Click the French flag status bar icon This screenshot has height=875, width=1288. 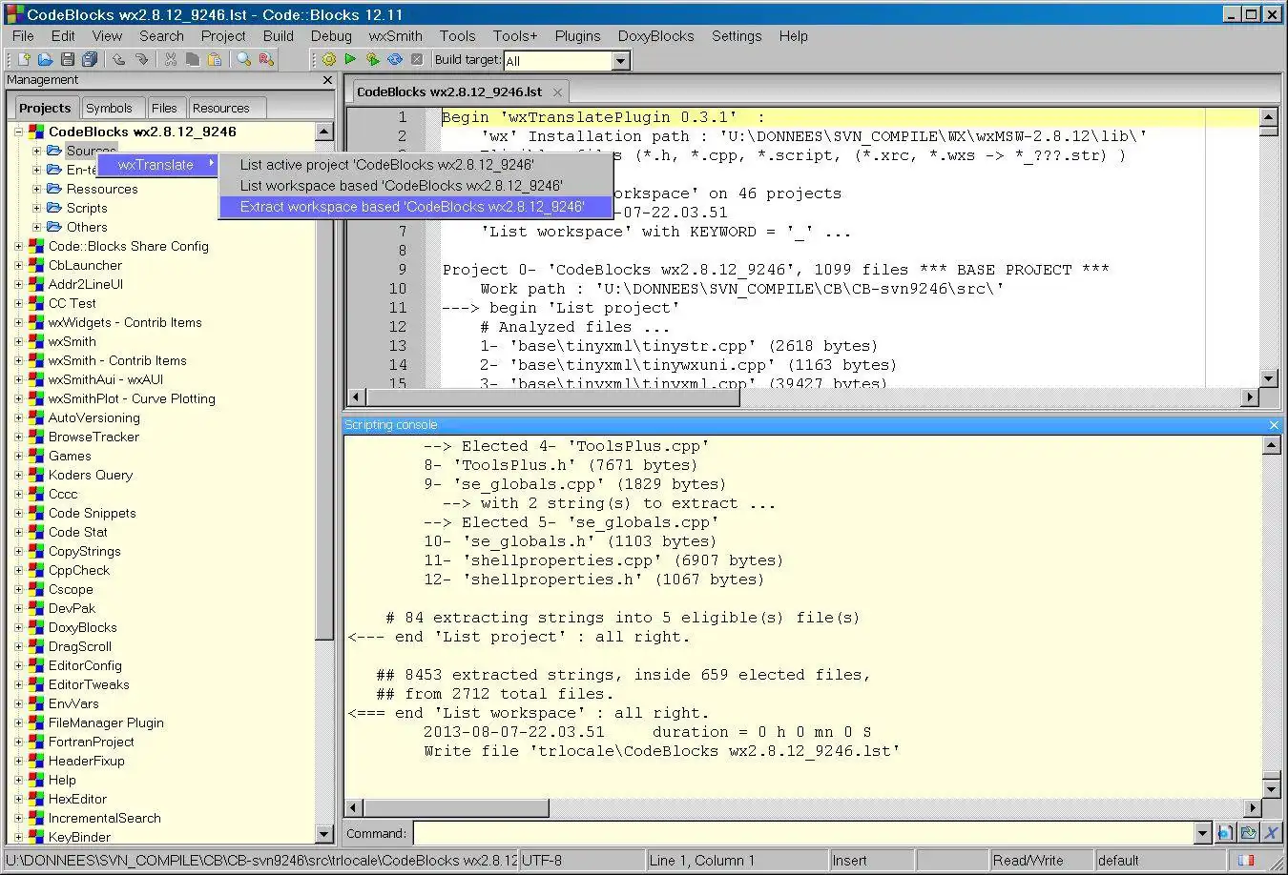[x=1245, y=860]
